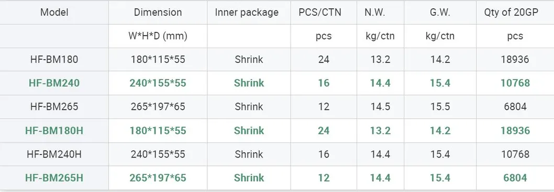Click the Dimension column header
The image size is (554, 192).
tap(158, 13)
